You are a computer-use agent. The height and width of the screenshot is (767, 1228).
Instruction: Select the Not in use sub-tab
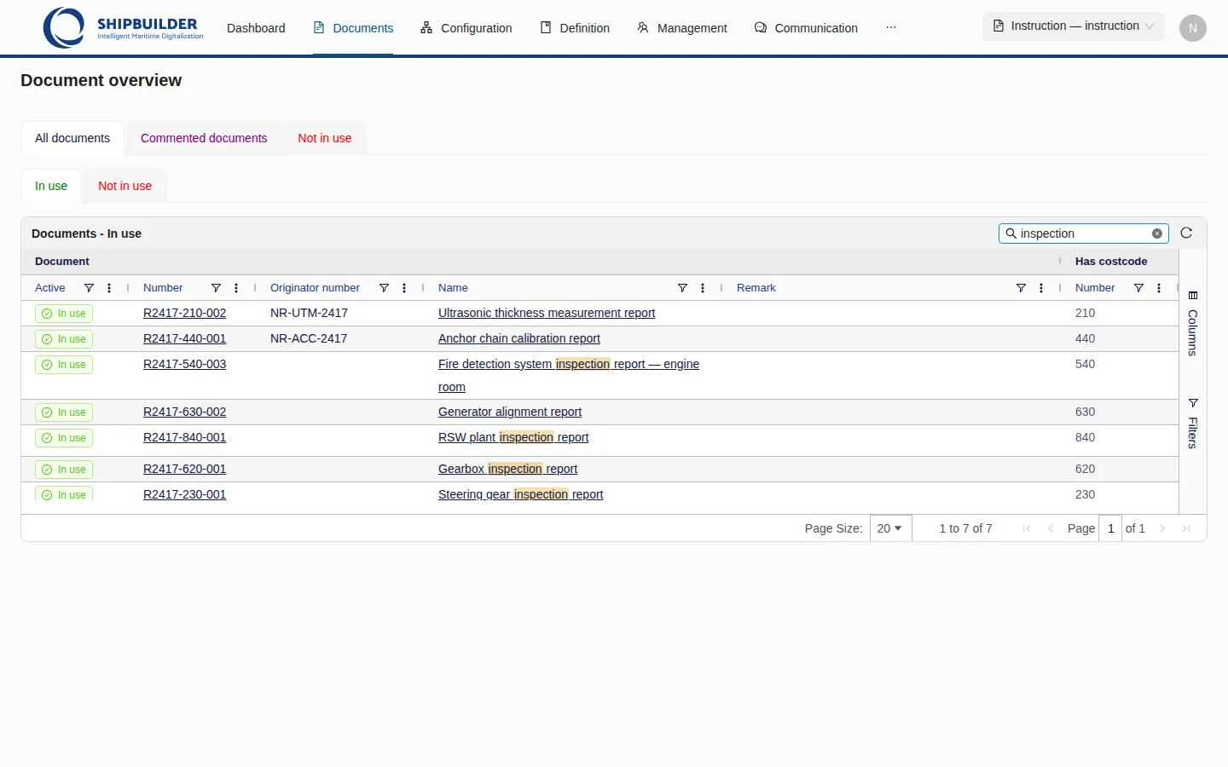point(125,186)
